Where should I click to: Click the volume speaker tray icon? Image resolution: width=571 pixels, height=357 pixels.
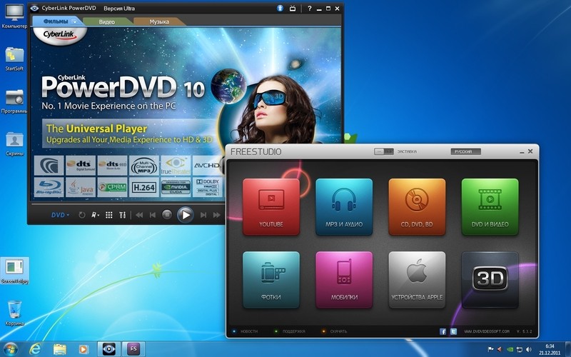pos(529,349)
